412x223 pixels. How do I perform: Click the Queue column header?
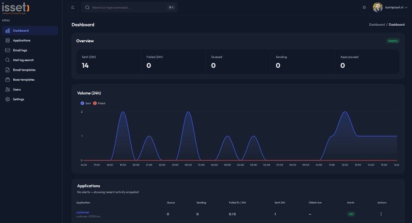coord(171,203)
